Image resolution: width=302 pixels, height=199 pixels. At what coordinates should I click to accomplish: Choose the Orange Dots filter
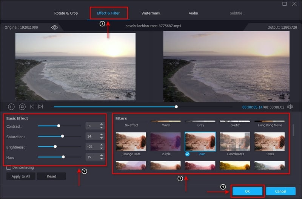point(131,141)
